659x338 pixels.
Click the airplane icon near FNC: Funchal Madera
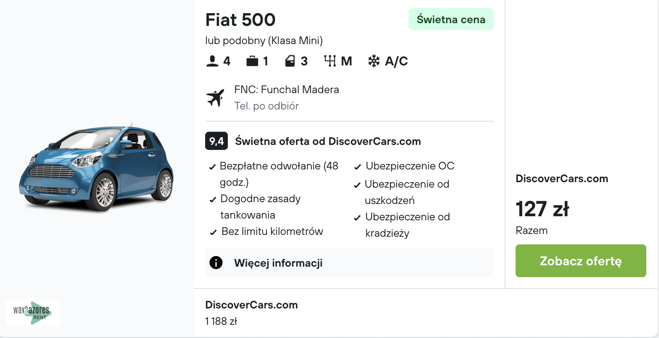pos(215,96)
